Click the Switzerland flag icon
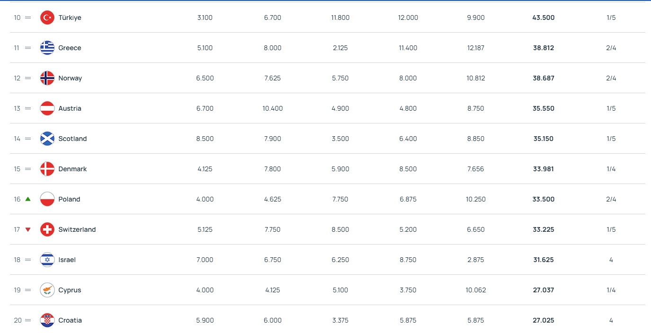This screenshot has height=333, width=651. tap(47, 229)
